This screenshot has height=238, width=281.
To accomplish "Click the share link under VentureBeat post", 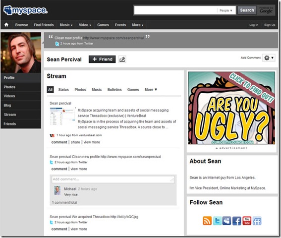I will 75,142.
